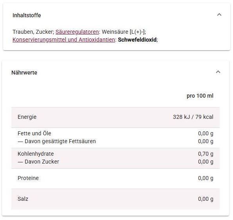
Task: Select the Kohlenhydrate row label
Action: pos(36,154)
